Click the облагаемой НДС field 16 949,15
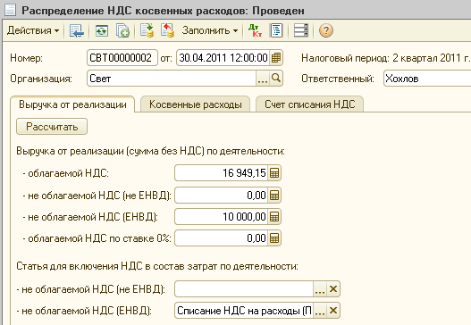Screen dimensions: 471x325 (221, 173)
